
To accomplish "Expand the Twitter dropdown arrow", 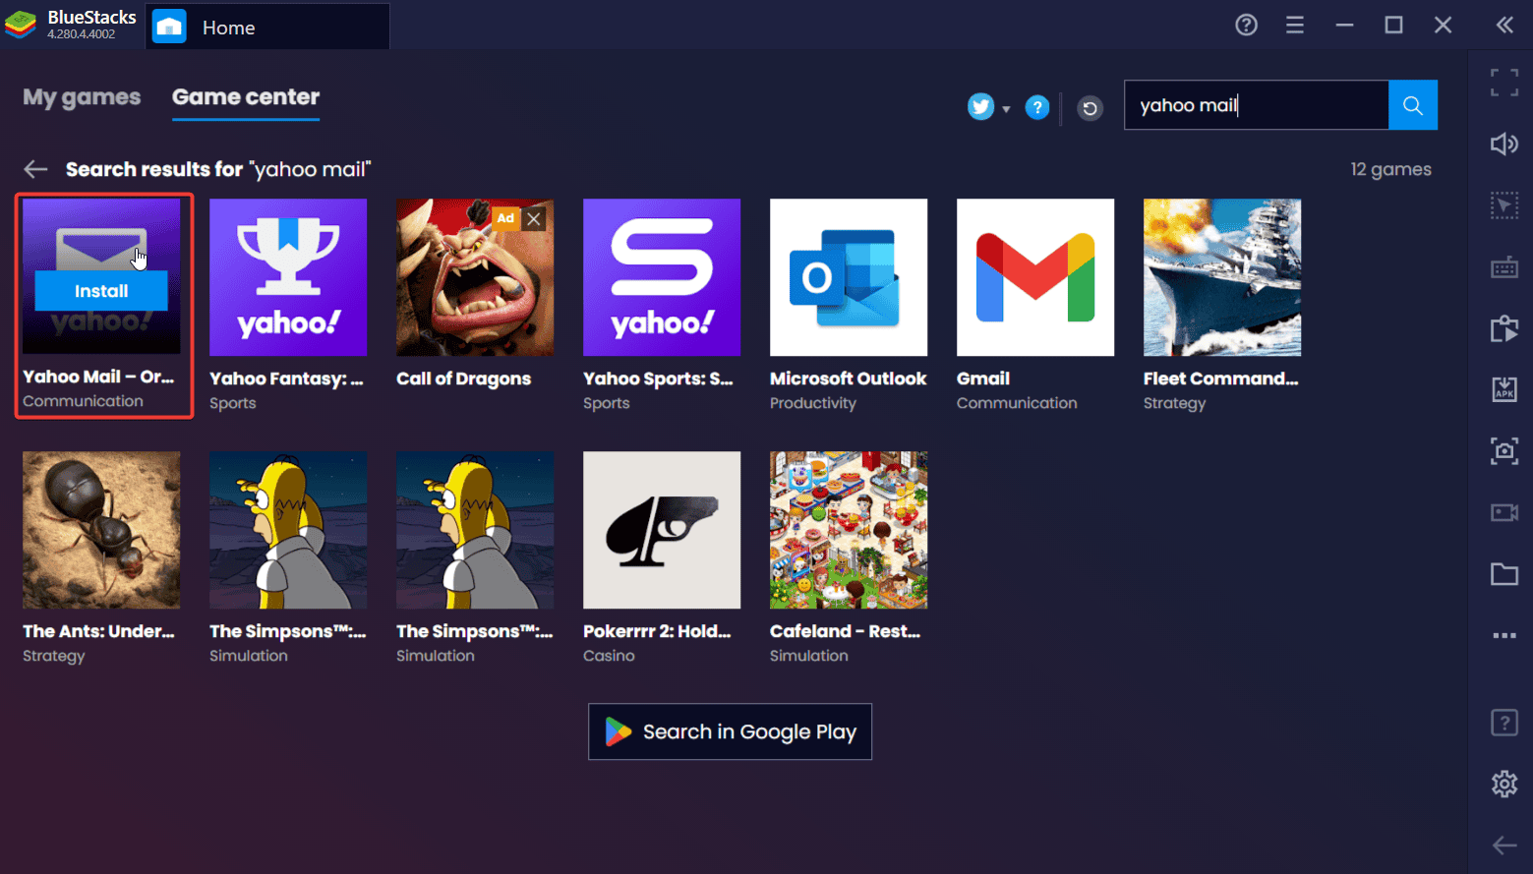I will pyautogui.click(x=1006, y=109).
